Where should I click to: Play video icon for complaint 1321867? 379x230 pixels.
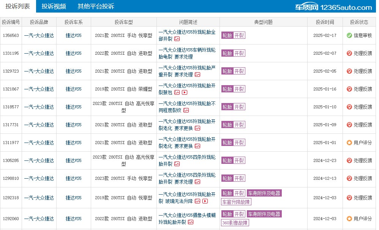[x=185, y=92]
